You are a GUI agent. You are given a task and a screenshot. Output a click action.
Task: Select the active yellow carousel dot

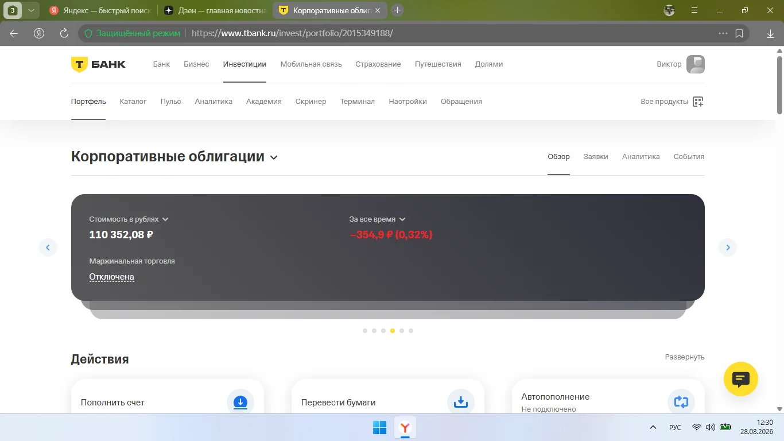click(393, 331)
